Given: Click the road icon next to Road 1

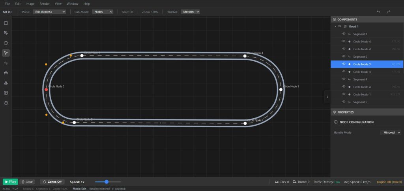Looking at the screenshot, I should click(345, 26).
